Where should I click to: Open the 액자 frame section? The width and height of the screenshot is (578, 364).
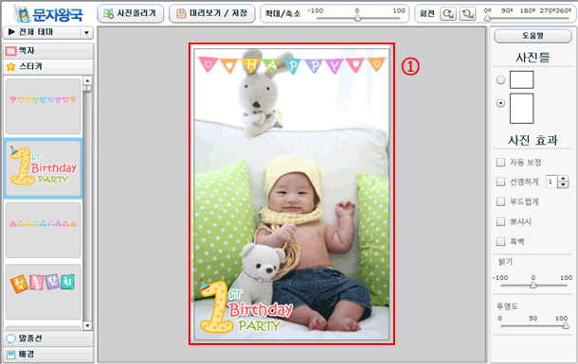tap(48, 51)
